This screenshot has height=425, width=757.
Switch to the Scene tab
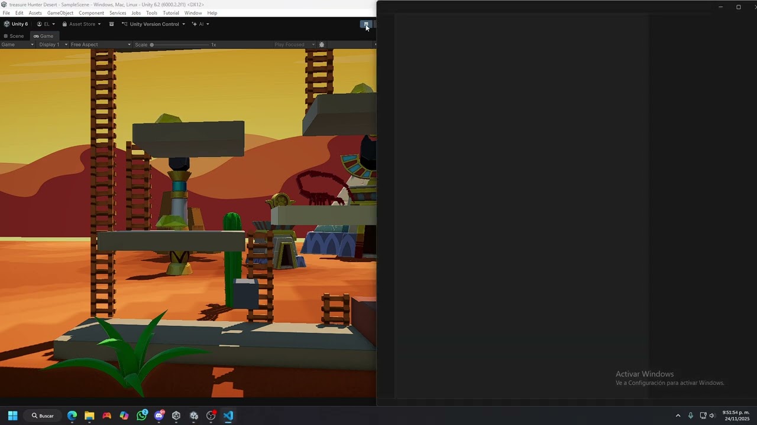[14, 36]
